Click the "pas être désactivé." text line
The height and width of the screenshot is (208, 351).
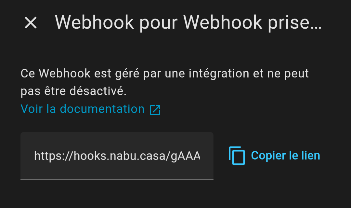pos(73,91)
